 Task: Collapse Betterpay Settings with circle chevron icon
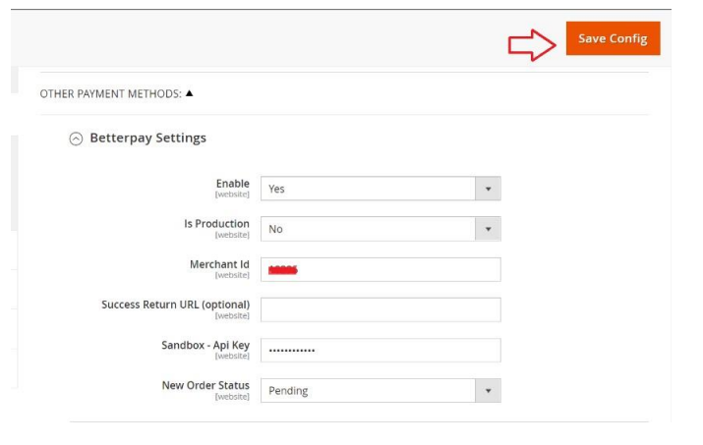coord(76,139)
